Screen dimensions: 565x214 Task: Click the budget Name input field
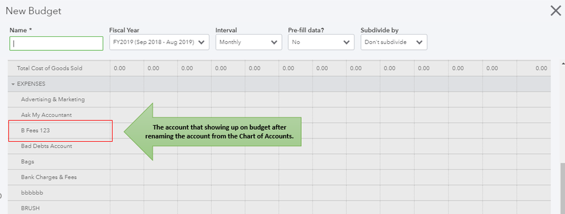tap(56, 43)
